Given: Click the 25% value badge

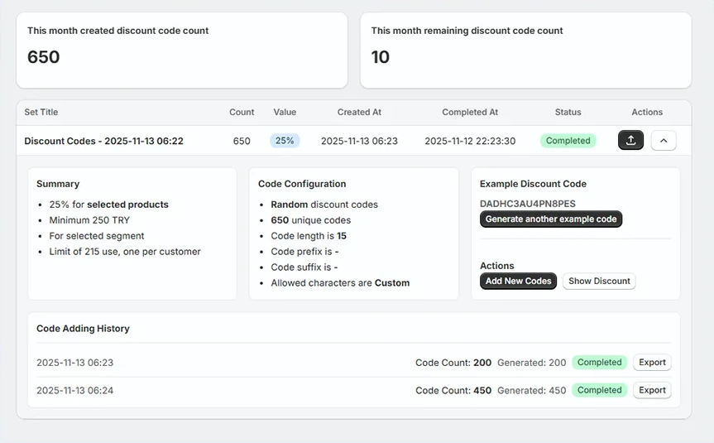Looking at the screenshot, I should [285, 141].
